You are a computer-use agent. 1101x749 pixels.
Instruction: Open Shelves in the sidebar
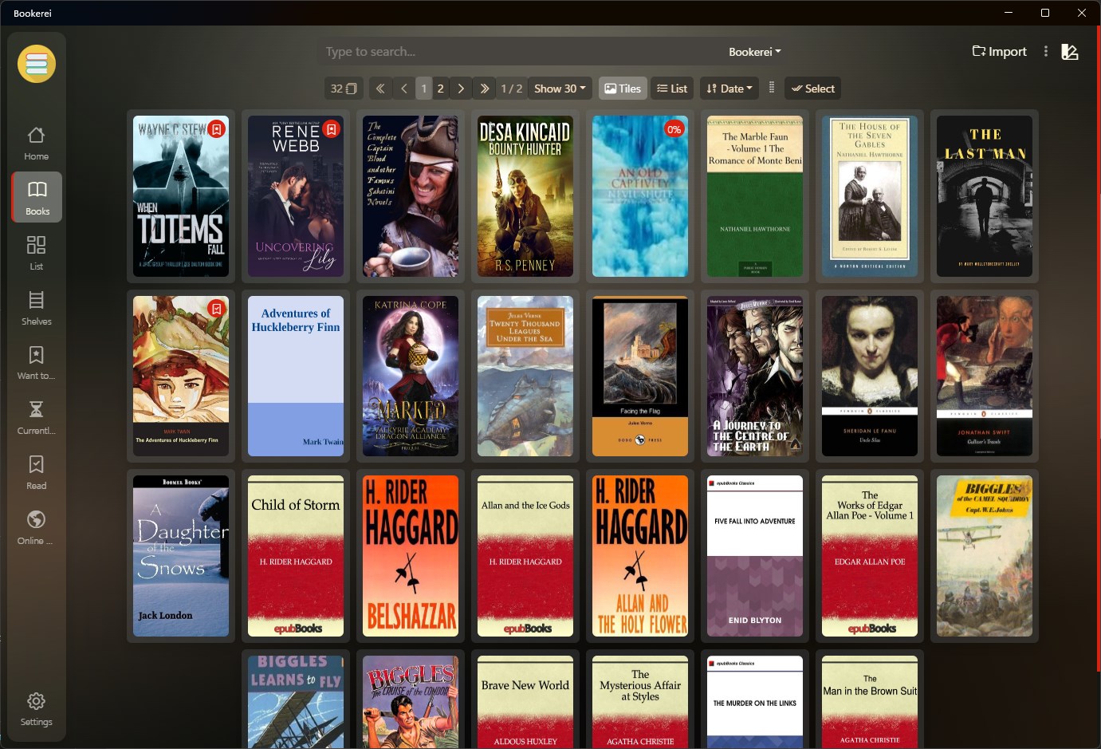point(37,307)
